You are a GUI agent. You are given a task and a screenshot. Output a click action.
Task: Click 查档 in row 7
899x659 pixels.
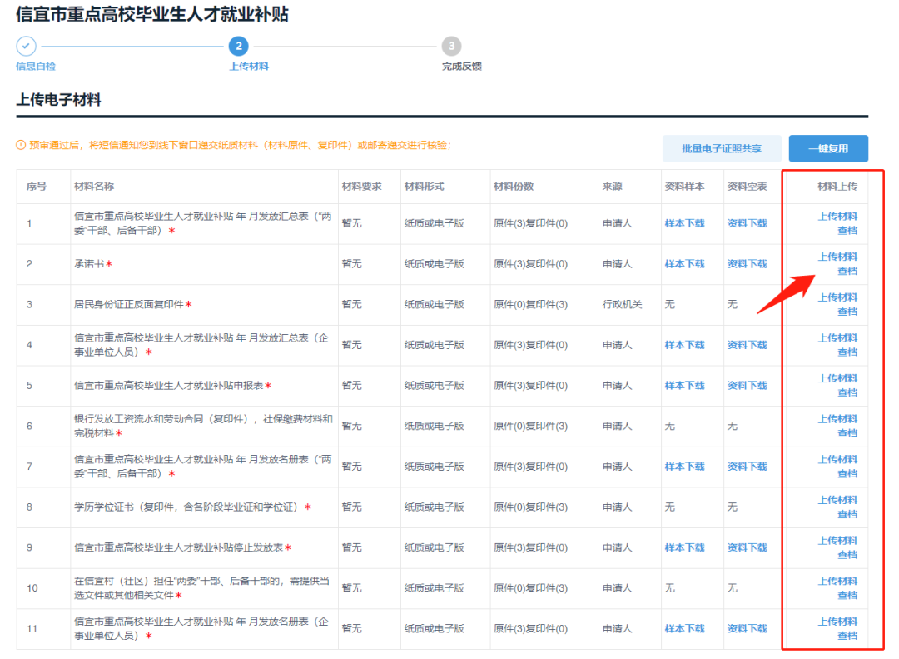[847, 474]
